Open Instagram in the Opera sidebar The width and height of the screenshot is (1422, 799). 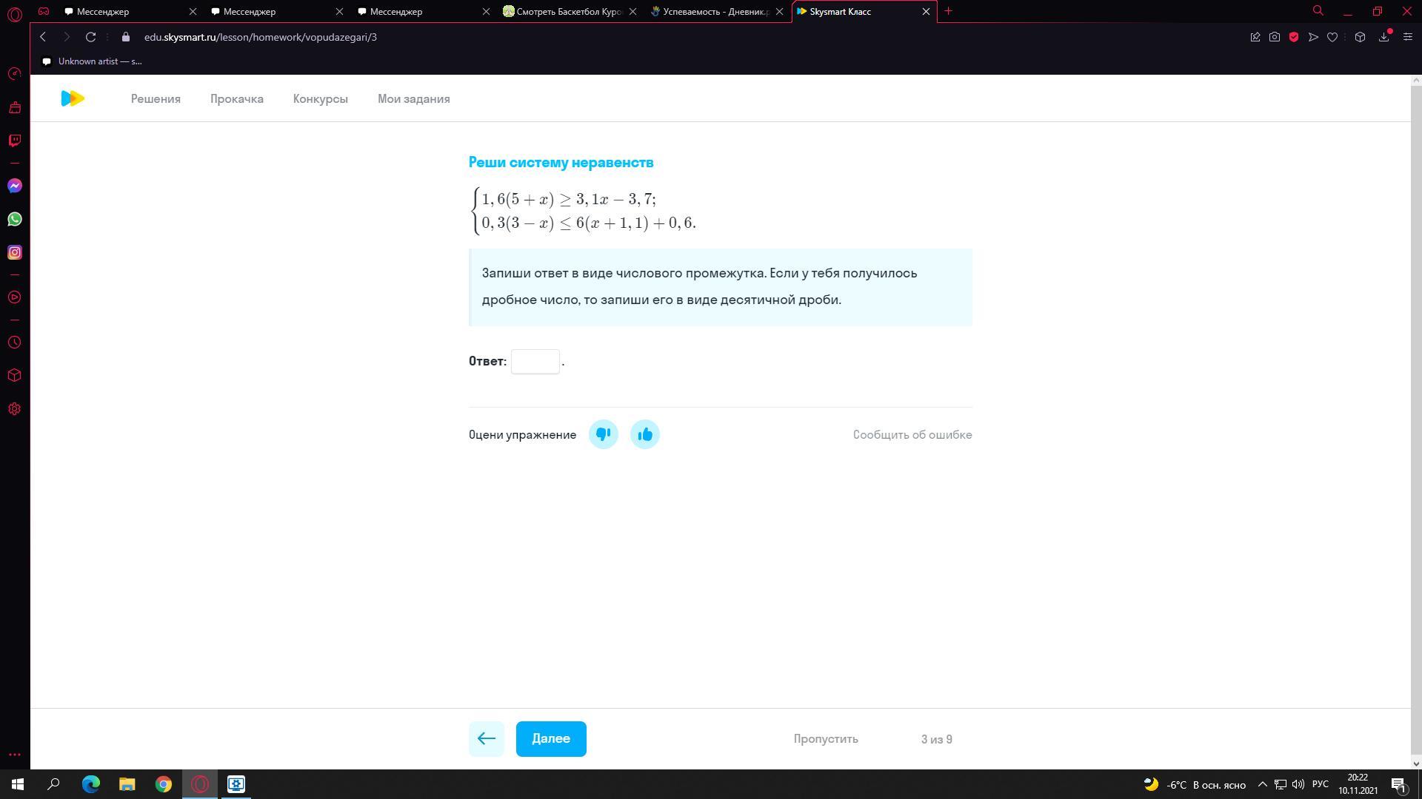15,252
